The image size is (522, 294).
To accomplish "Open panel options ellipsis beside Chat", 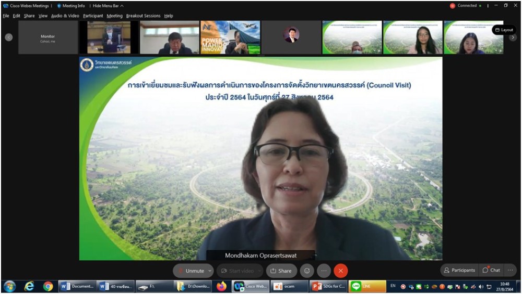I will tap(510, 270).
